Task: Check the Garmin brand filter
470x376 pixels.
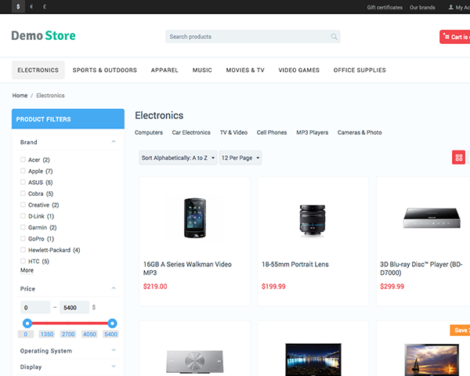Action: click(x=23, y=227)
